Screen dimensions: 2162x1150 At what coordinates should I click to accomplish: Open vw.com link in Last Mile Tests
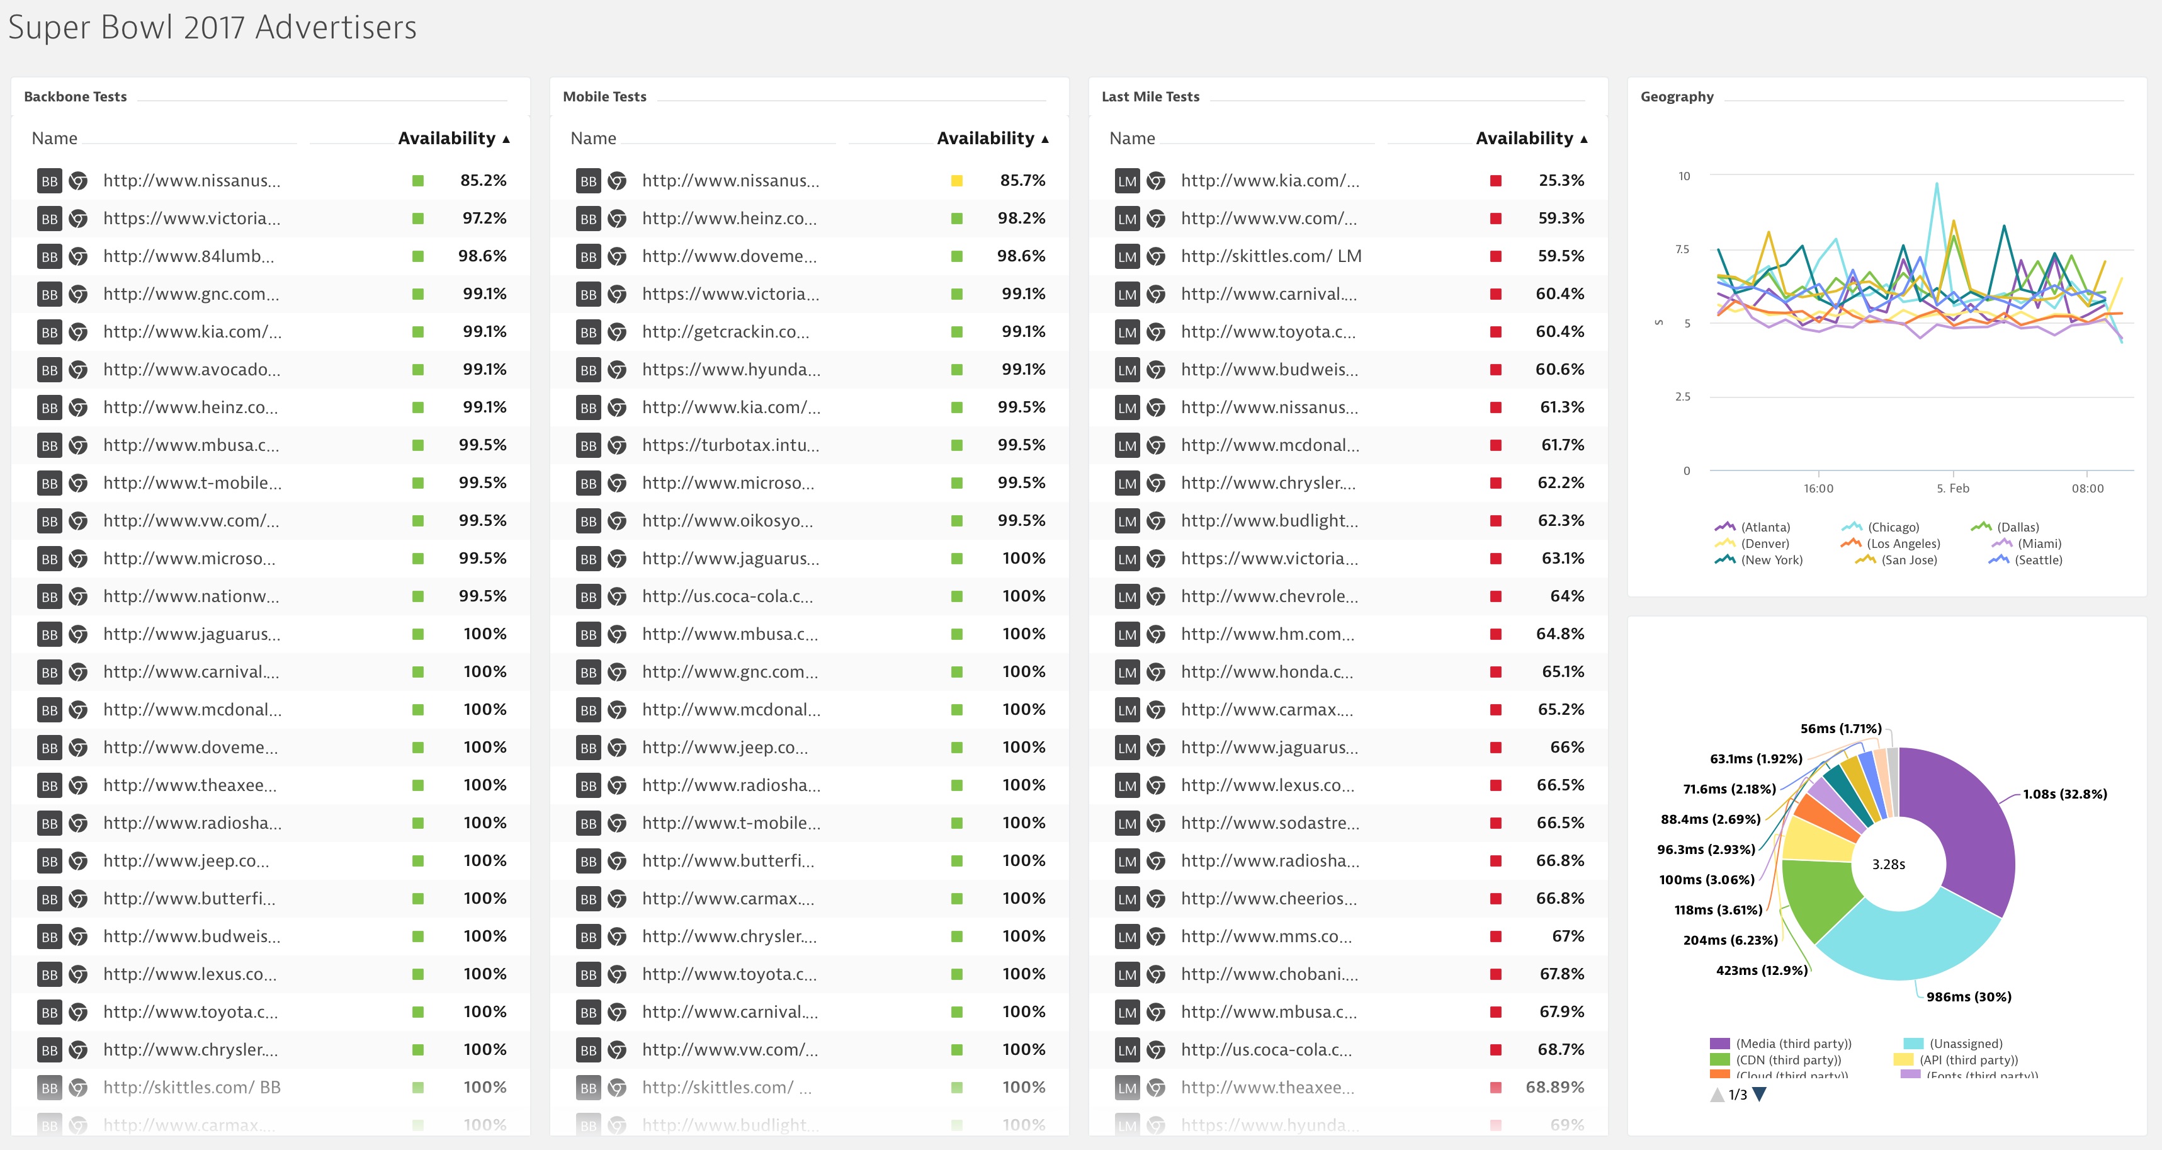coord(1269,219)
